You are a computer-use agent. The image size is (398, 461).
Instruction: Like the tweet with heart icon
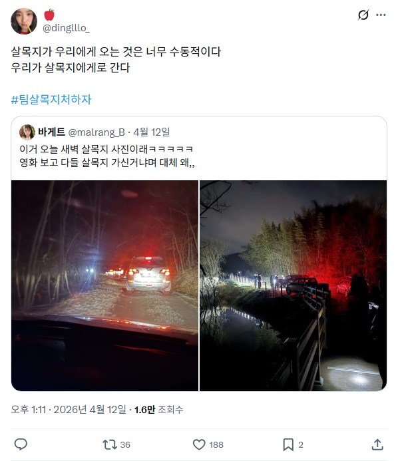208,444
